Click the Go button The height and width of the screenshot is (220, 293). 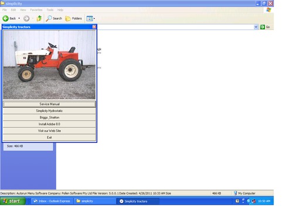pyautogui.click(x=265, y=27)
